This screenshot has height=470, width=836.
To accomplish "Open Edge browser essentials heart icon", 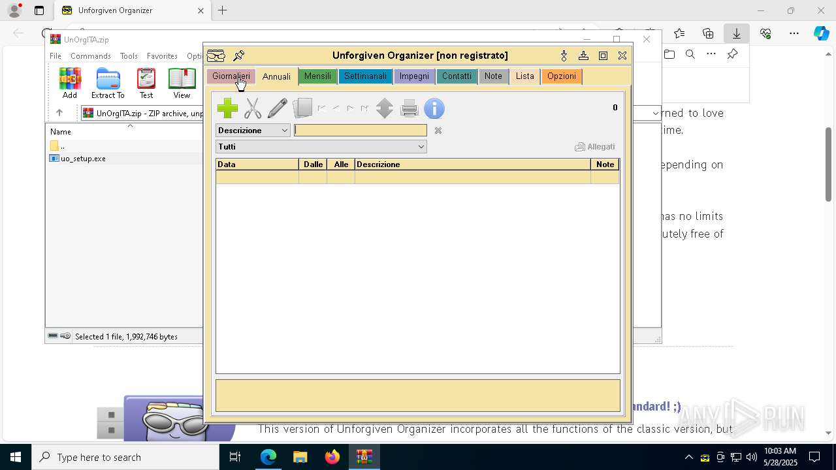I will tap(765, 33).
